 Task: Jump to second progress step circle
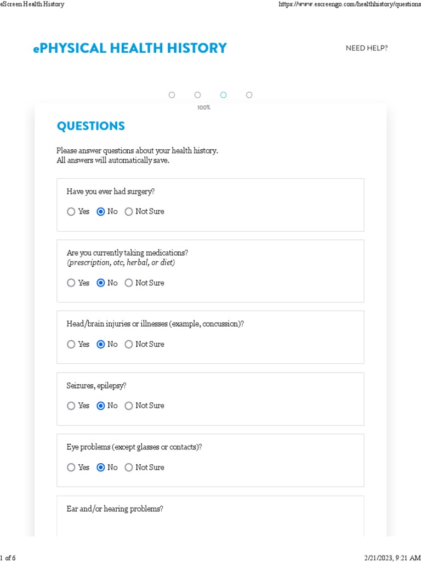pyautogui.click(x=197, y=95)
